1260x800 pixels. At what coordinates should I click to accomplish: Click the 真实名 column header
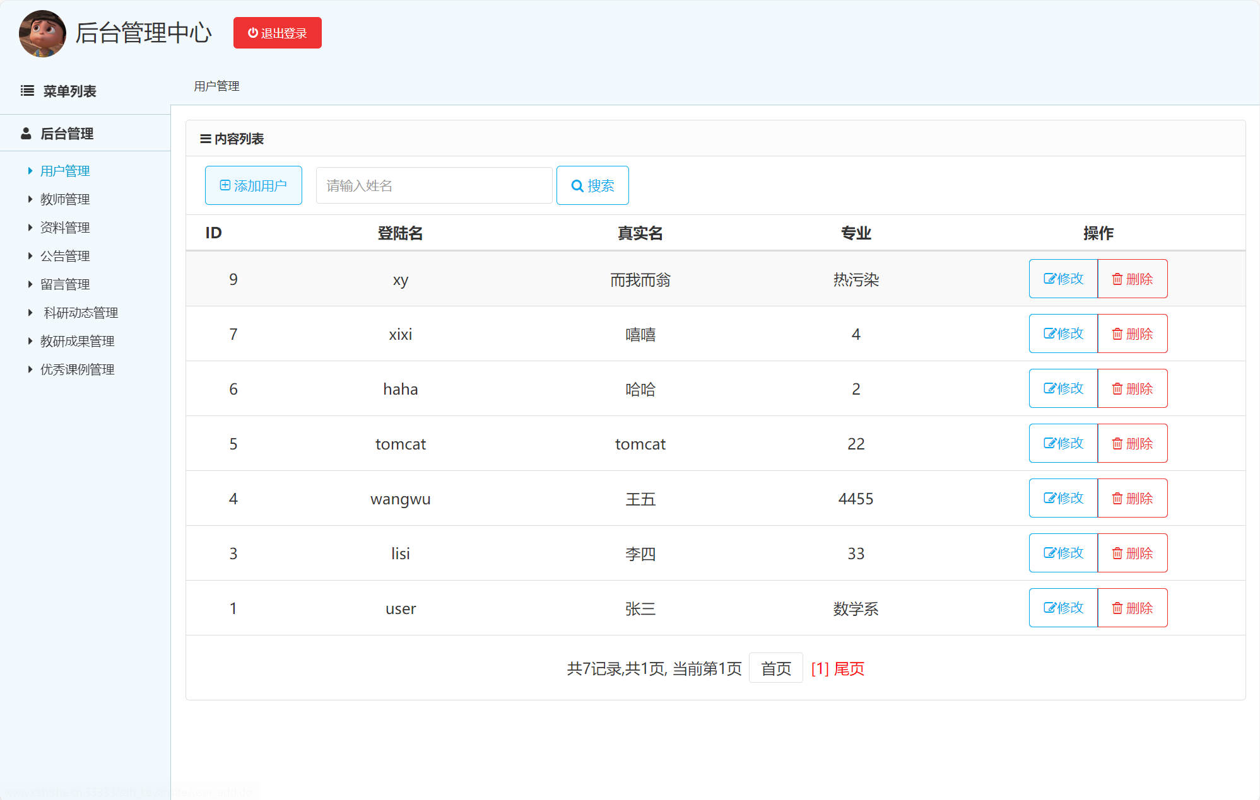(640, 233)
